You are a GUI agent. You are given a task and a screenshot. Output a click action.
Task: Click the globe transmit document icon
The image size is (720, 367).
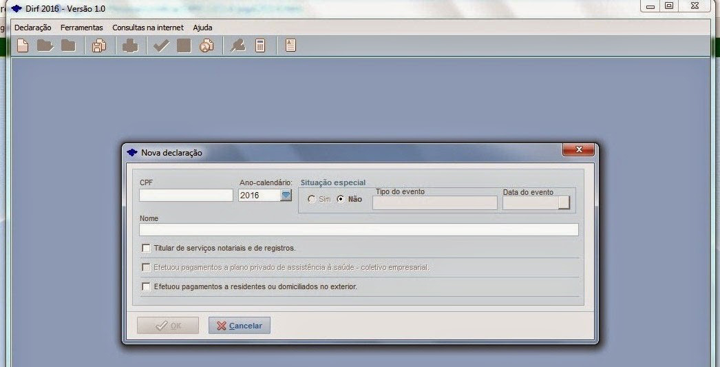tap(207, 45)
